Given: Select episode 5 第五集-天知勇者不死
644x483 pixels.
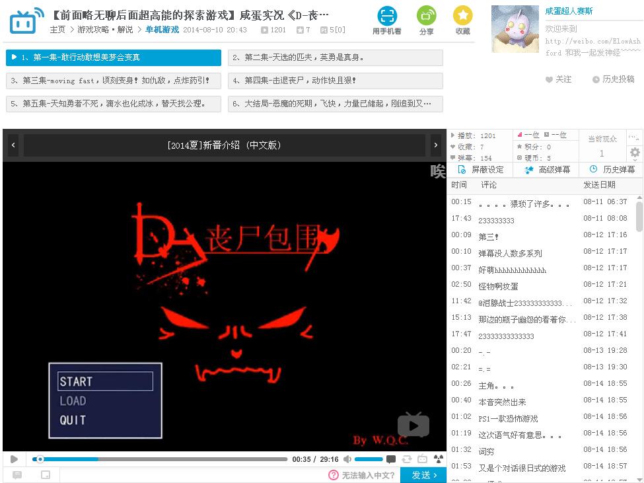Looking at the screenshot, I should [x=114, y=104].
